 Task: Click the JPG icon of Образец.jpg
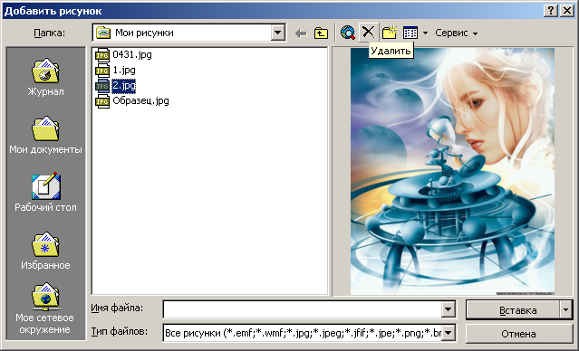pyautogui.click(x=102, y=101)
